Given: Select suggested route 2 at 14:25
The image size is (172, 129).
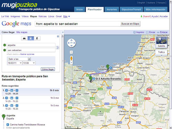Looking at the screenshot, I should click(31, 99).
